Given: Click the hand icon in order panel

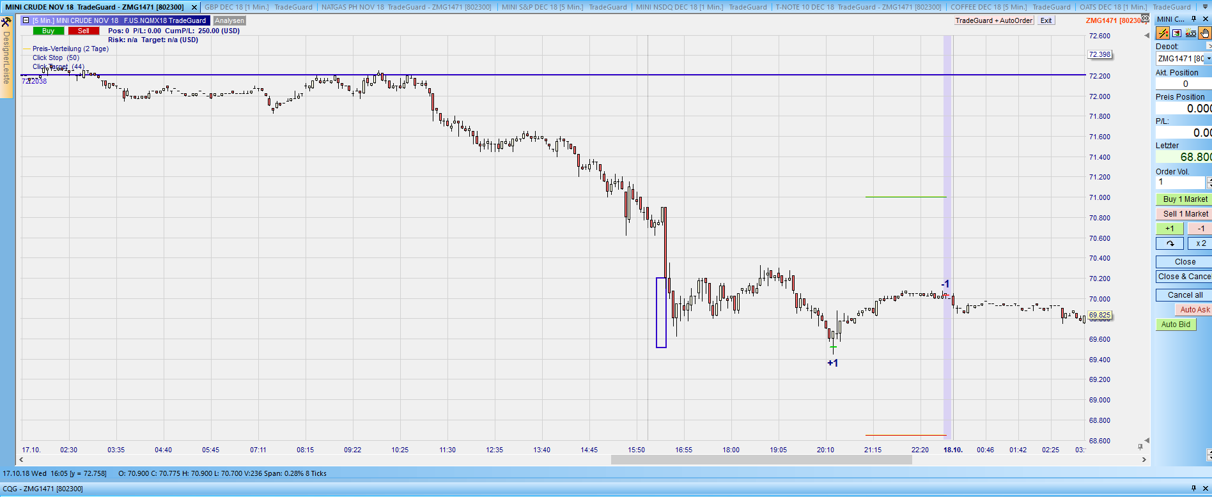Looking at the screenshot, I should (x=1204, y=33).
